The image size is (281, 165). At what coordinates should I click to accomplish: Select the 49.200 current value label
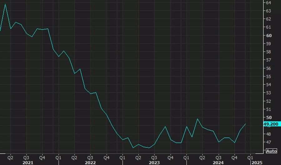pos(271,124)
